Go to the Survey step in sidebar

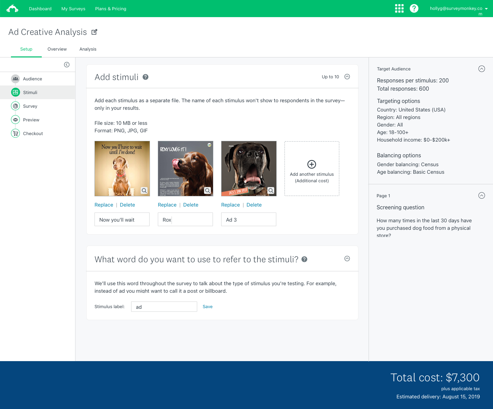point(30,106)
